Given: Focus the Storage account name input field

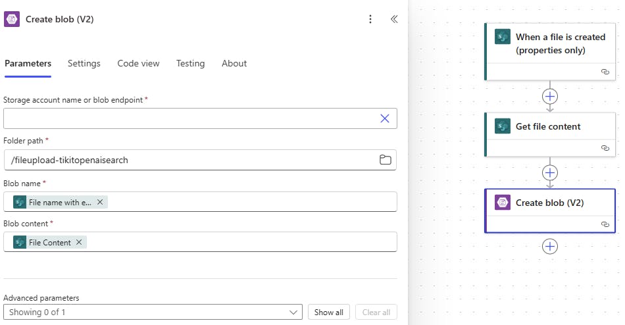Looking at the screenshot, I should coord(189,118).
